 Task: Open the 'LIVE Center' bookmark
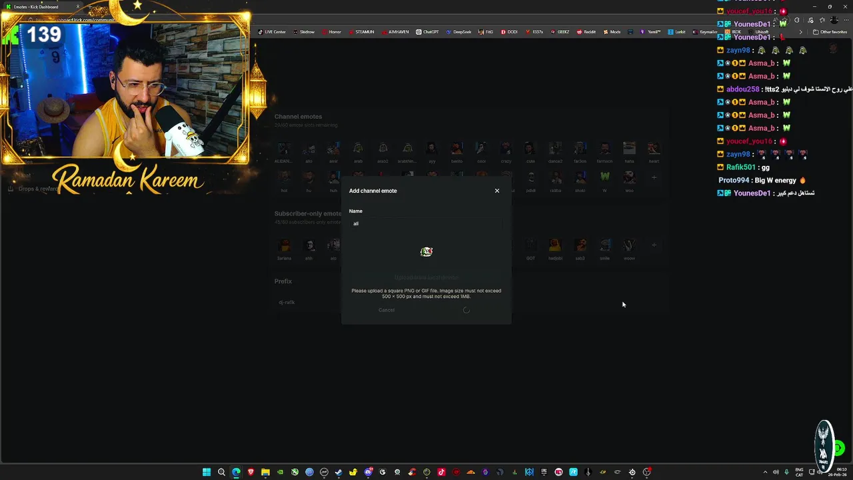point(272,32)
